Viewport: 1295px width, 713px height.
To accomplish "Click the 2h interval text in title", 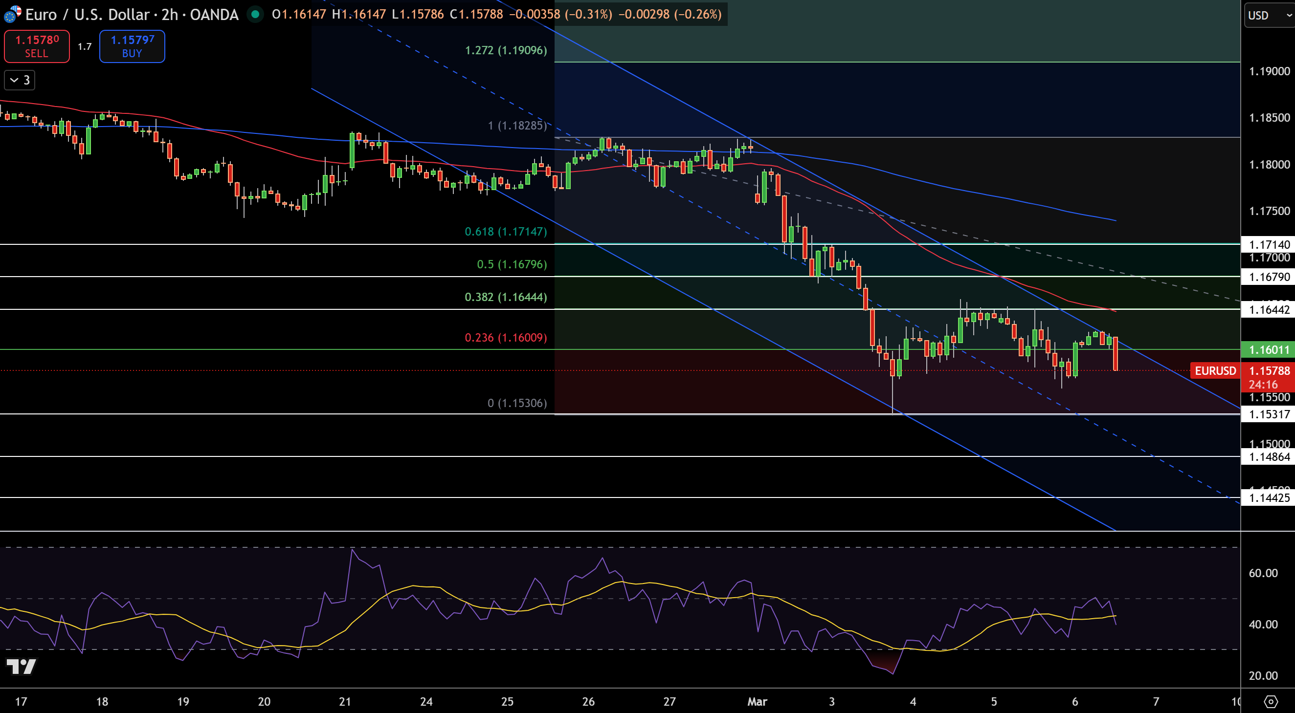I will click(170, 14).
